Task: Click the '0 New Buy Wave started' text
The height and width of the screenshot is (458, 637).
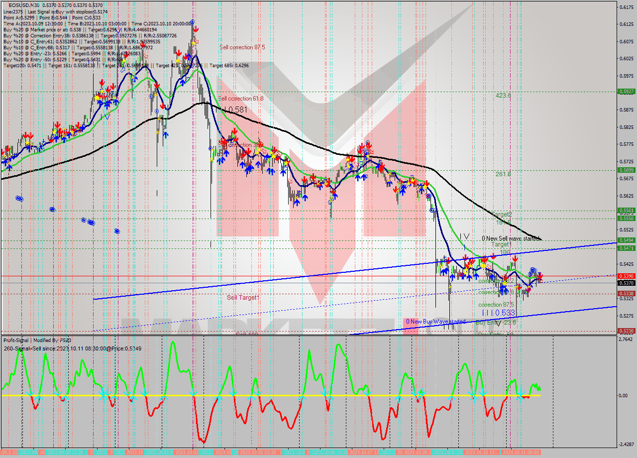Action: [x=435, y=322]
